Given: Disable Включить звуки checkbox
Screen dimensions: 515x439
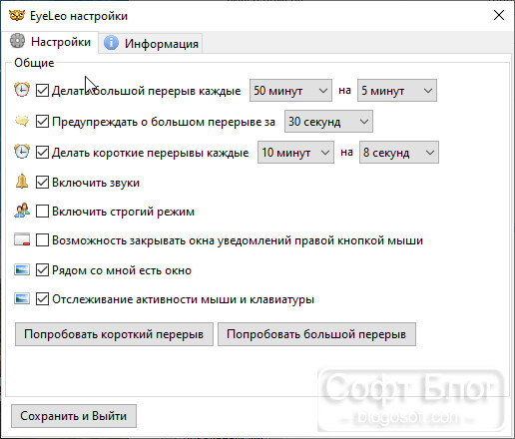Looking at the screenshot, I should (42, 183).
